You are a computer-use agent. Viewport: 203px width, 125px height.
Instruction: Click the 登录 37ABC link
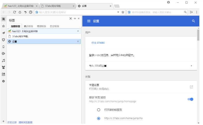point(98,43)
